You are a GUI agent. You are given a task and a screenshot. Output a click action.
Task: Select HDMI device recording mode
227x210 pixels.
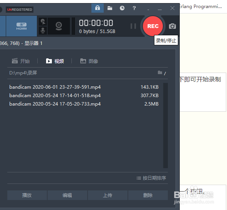point(22,26)
